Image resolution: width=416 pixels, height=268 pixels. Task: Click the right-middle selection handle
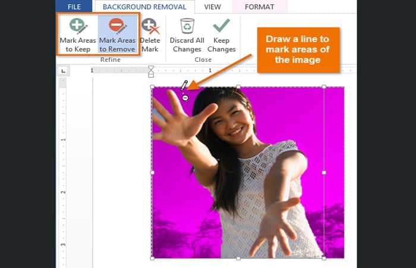coord(324,173)
